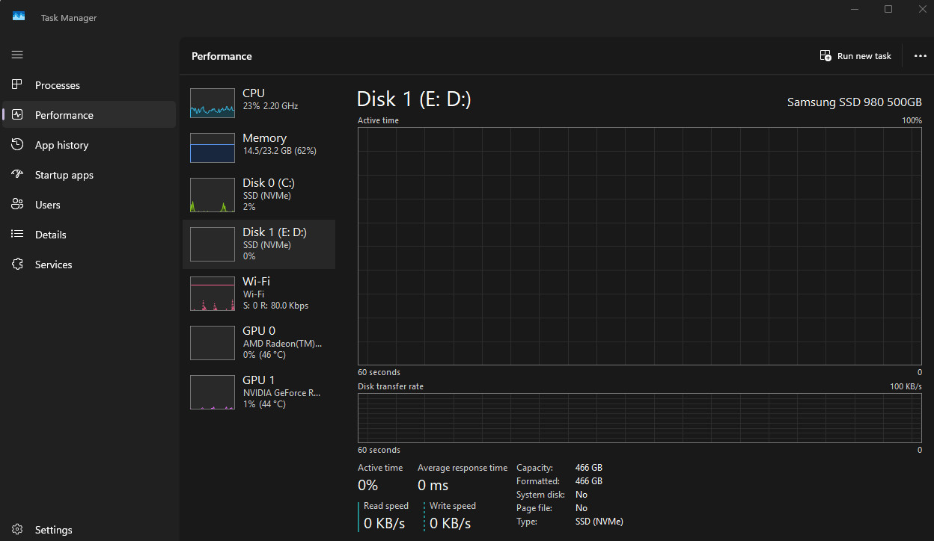934x541 pixels.
Task: Click the Disk 0 (C:) label
Action: (269, 183)
